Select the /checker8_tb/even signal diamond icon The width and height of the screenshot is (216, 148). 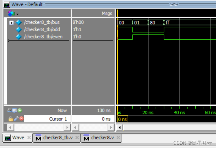click(19, 37)
